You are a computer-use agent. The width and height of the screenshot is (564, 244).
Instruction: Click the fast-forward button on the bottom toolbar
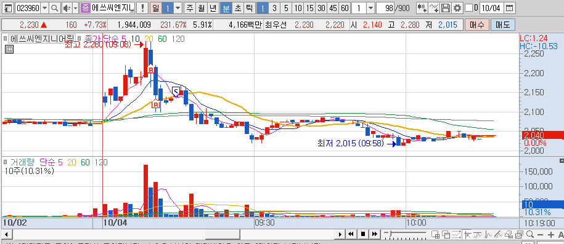[374, 234]
